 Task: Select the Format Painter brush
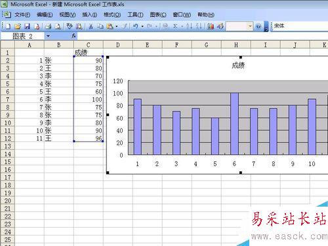point(125,26)
